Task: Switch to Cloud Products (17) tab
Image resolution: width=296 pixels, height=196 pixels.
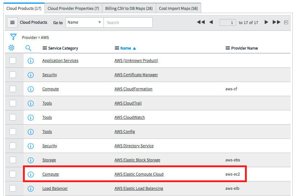Action: point(24,8)
